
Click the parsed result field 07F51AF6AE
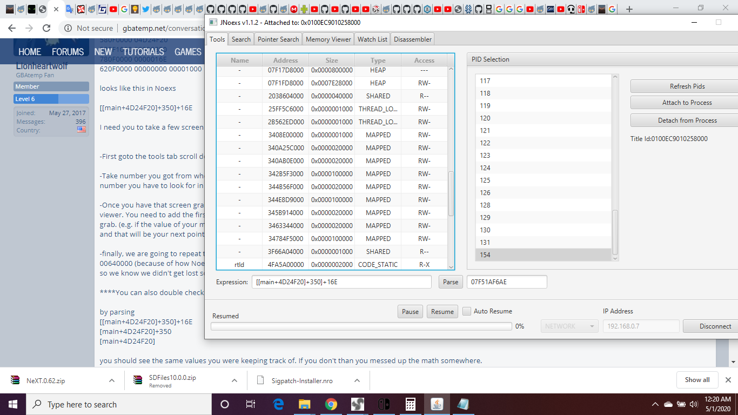pos(507,282)
